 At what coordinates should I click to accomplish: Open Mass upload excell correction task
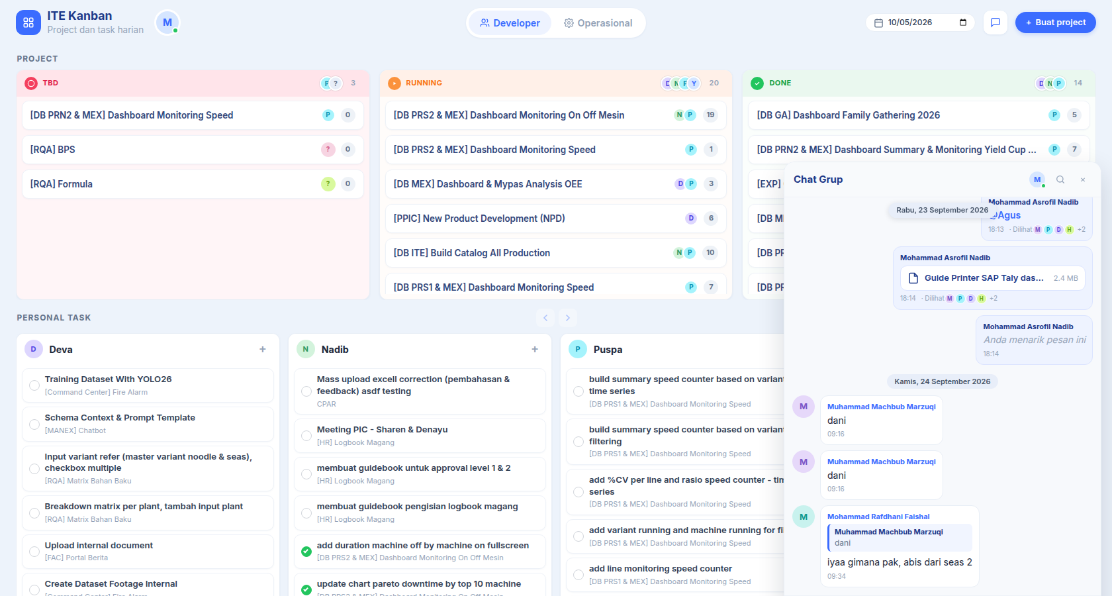[x=420, y=391]
